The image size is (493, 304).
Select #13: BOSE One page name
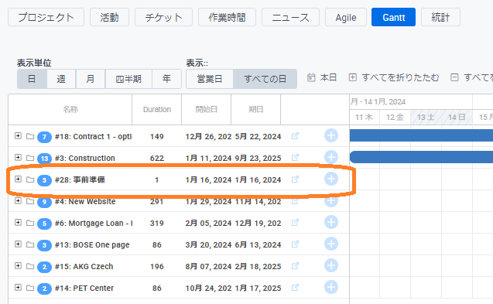pyautogui.click(x=92, y=245)
